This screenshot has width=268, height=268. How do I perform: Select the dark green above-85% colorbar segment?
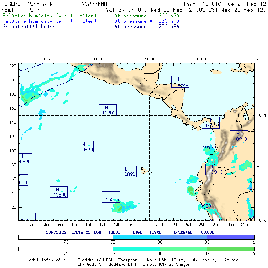point(231,249)
